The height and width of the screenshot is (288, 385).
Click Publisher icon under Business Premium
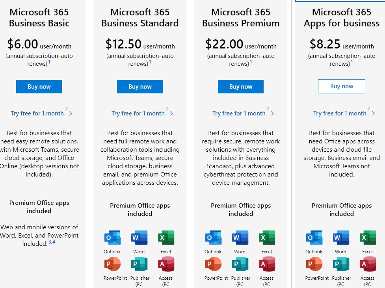[x=240, y=264]
